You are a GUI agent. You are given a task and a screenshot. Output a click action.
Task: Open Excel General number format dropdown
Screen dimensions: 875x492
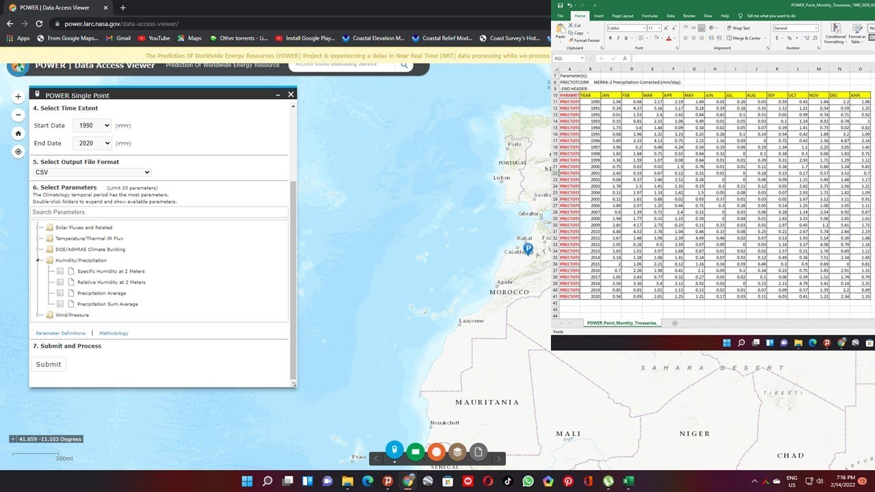click(x=816, y=28)
